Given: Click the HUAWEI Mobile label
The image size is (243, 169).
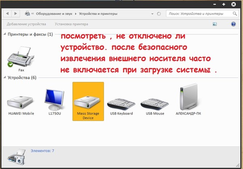Looking at the screenshot, I should tap(21, 113).
